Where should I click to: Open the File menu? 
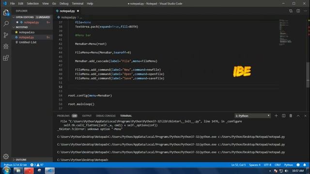(x=12, y=3)
